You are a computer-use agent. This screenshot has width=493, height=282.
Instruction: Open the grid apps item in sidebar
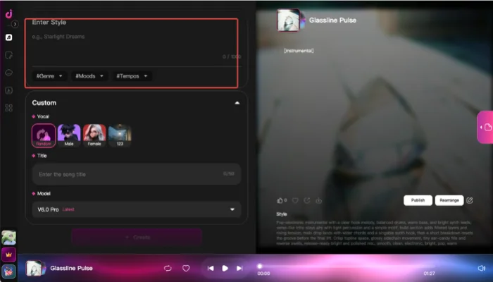[8, 108]
